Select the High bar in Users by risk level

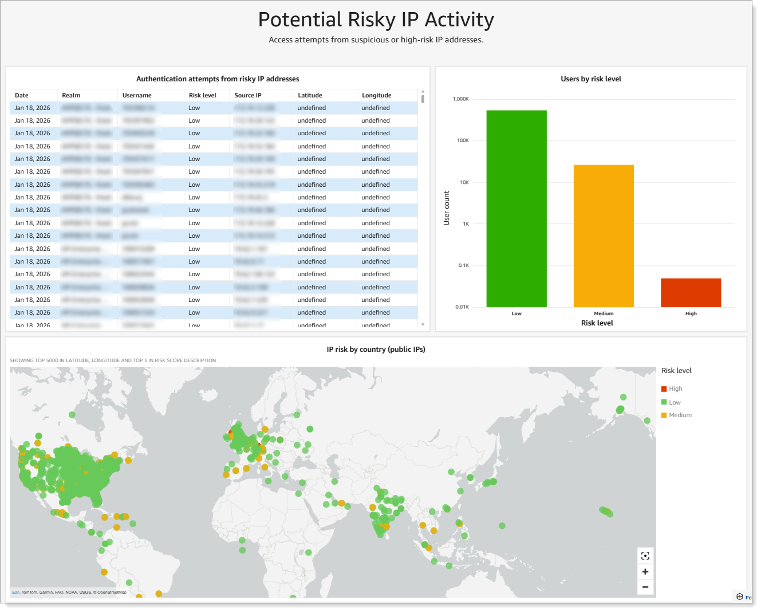691,291
